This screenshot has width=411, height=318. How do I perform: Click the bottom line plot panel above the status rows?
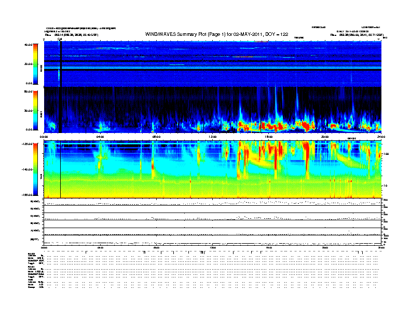pos(213,240)
